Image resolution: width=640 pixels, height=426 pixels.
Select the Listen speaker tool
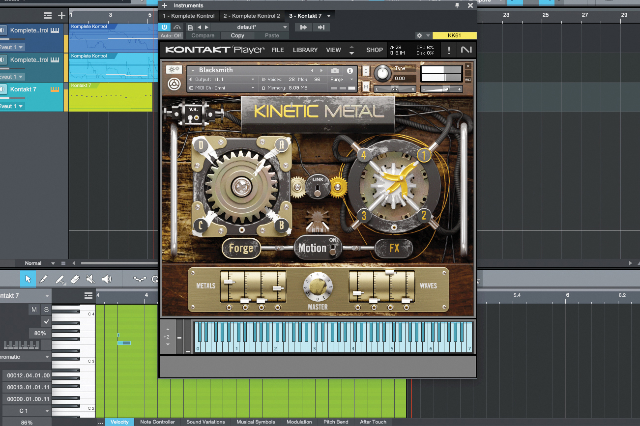pyautogui.click(x=107, y=279)
